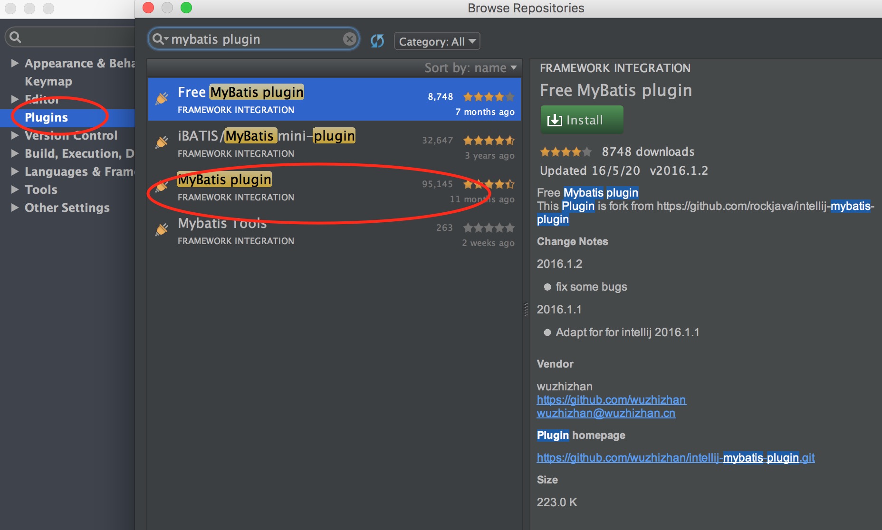882x530 pixels.
Task: Click the '223.0 K' size value
Action: [557, 502]
